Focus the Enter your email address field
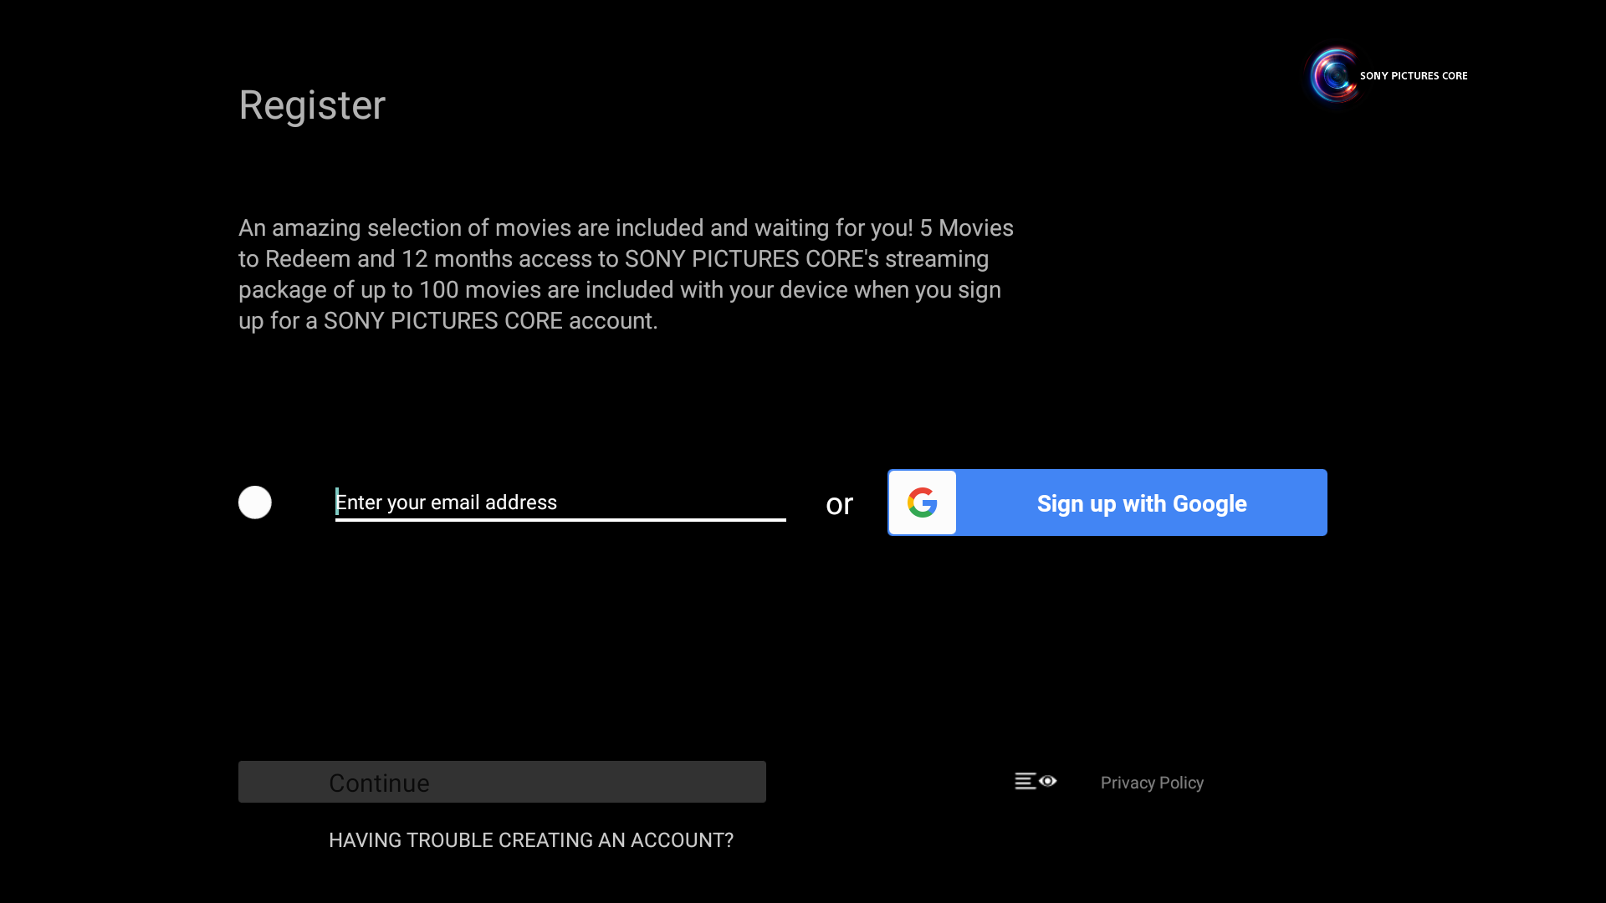Screen dimensions: 1606x903 559,502
